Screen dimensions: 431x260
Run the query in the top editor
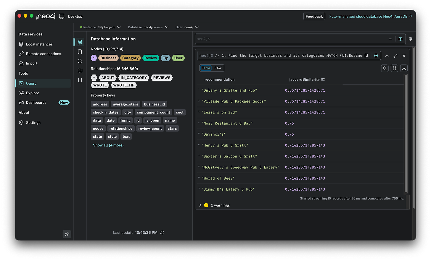pyautogui.click(x=401, y=39)
